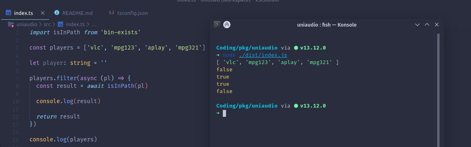Click line number 15 in editor gutter
This screenshot has height=147, width=471.
(16, 140)
